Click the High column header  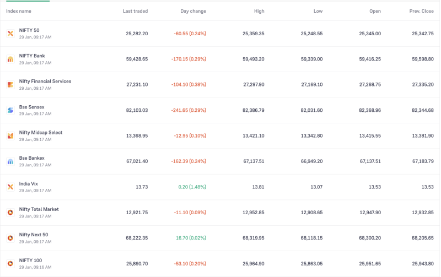click(x=259, y=11)
